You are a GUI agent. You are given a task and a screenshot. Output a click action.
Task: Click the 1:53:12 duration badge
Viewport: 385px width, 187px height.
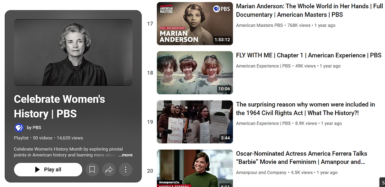[x=222, y=40]
